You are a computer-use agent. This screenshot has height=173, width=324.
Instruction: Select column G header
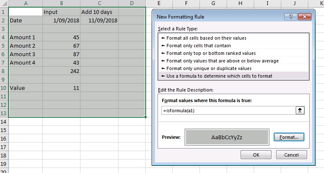click(213, 3)
